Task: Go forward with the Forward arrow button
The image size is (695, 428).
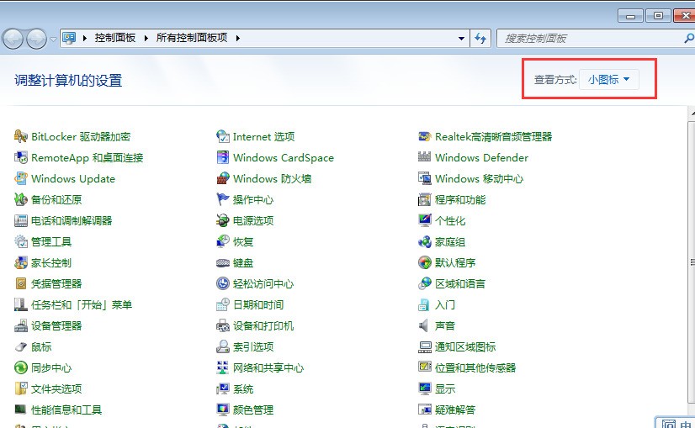Action: click(x=36, y=39)
